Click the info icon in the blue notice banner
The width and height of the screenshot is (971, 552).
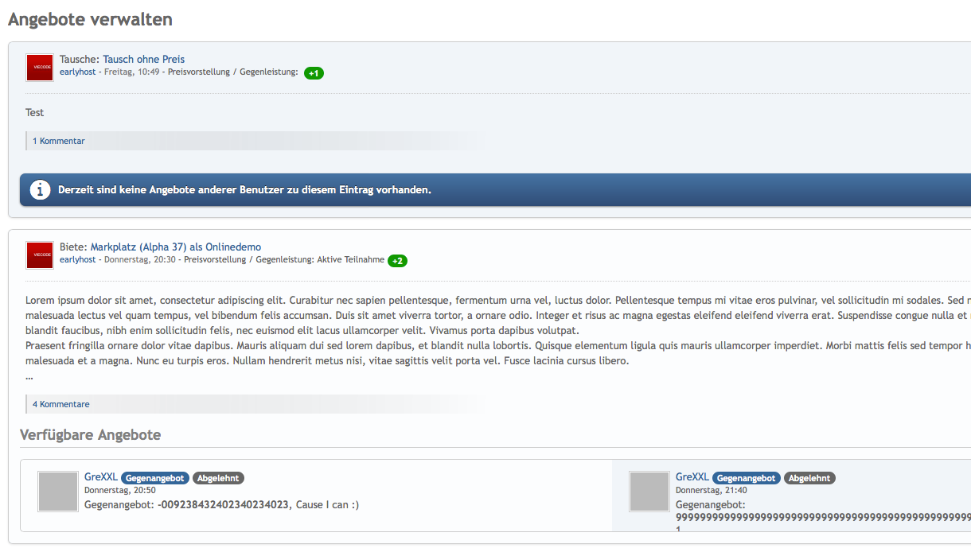pyautogui.click(x=40, y=190)
